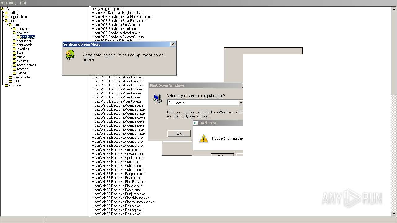Click the program files folder icon
The height and width of the screenshot is (223, 397).
pos(6,17)
